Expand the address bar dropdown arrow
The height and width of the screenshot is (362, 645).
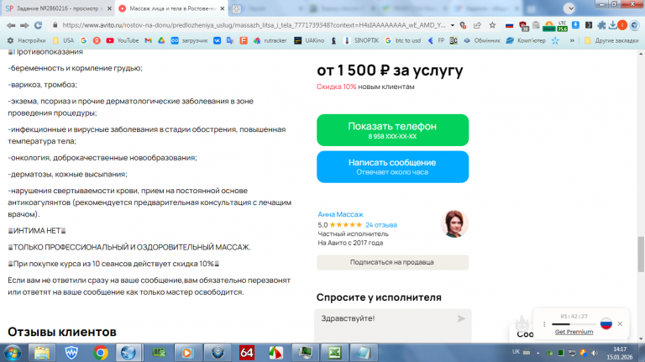pyautogui.click(x=453, y=25)
